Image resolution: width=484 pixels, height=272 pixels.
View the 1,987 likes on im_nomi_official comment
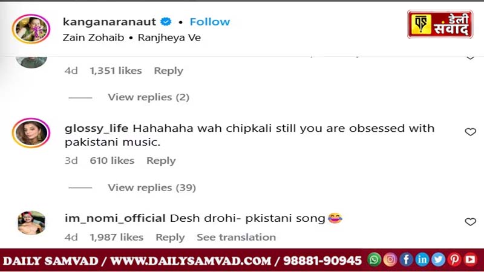[117, 237]
